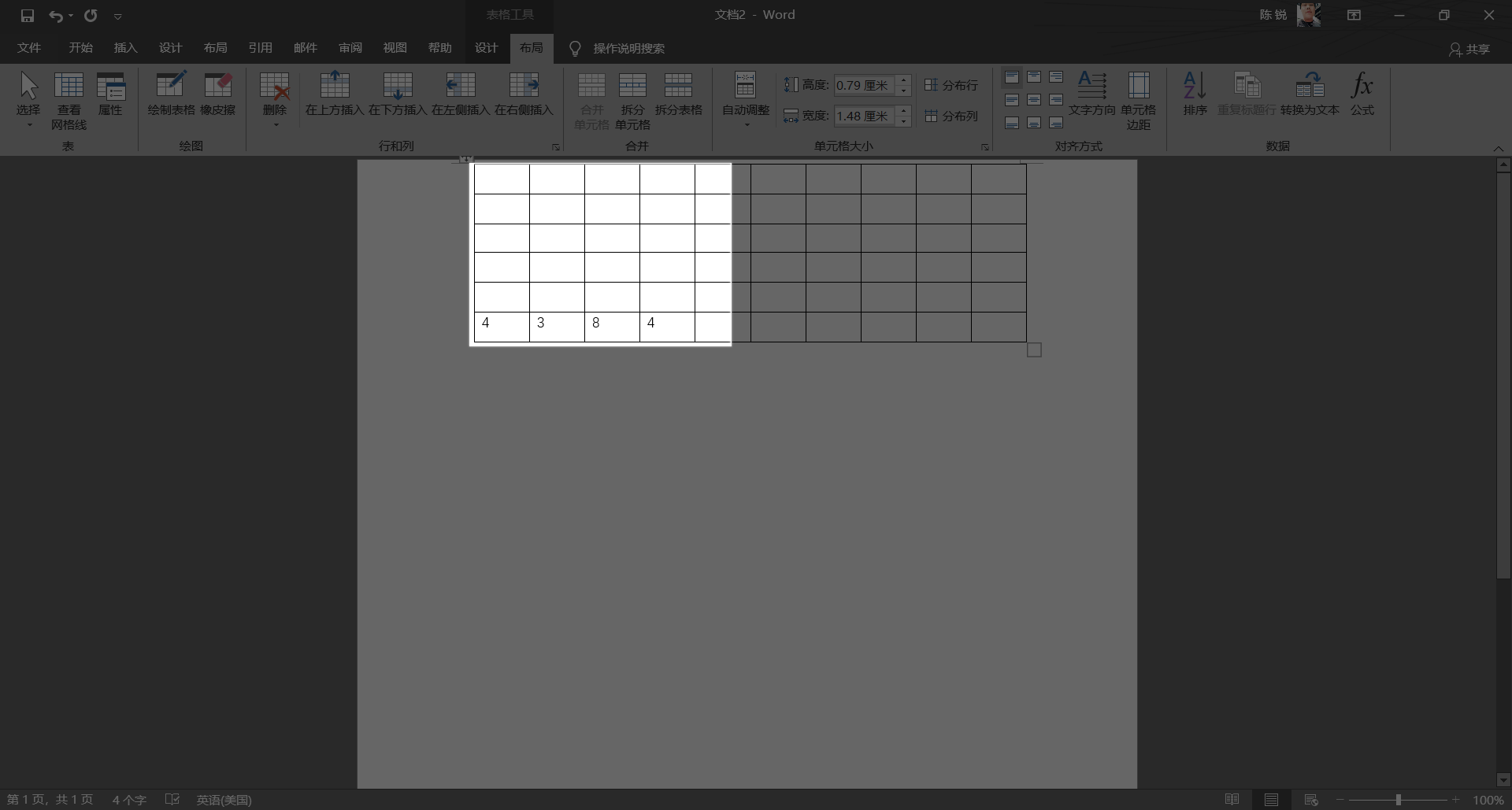Click Text Direction (文字方向)
The image size is (1512, 810).
(x=1091, y=94)
